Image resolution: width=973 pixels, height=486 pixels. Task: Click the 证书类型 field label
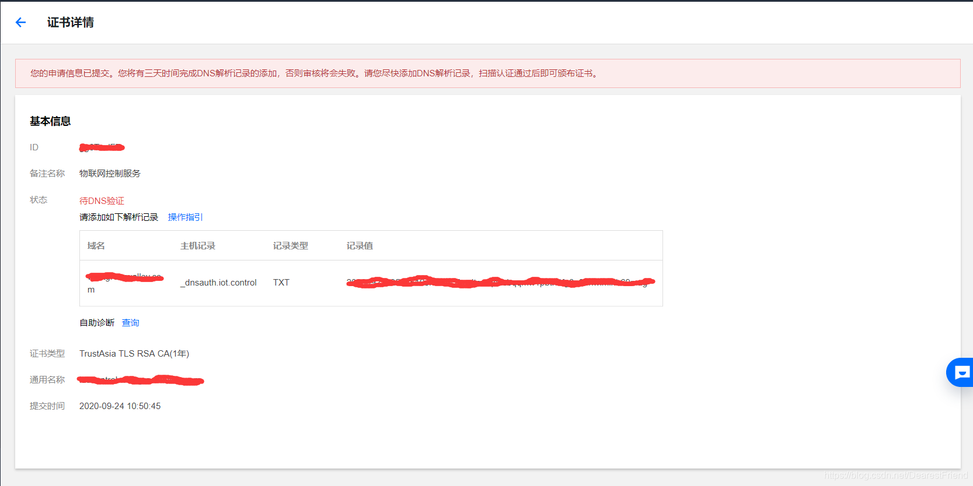coord(47,354)
